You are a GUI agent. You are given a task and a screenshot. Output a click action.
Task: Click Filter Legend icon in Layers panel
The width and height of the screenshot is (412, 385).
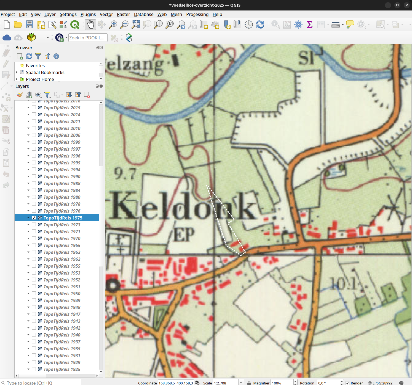(x=47, y=95)
